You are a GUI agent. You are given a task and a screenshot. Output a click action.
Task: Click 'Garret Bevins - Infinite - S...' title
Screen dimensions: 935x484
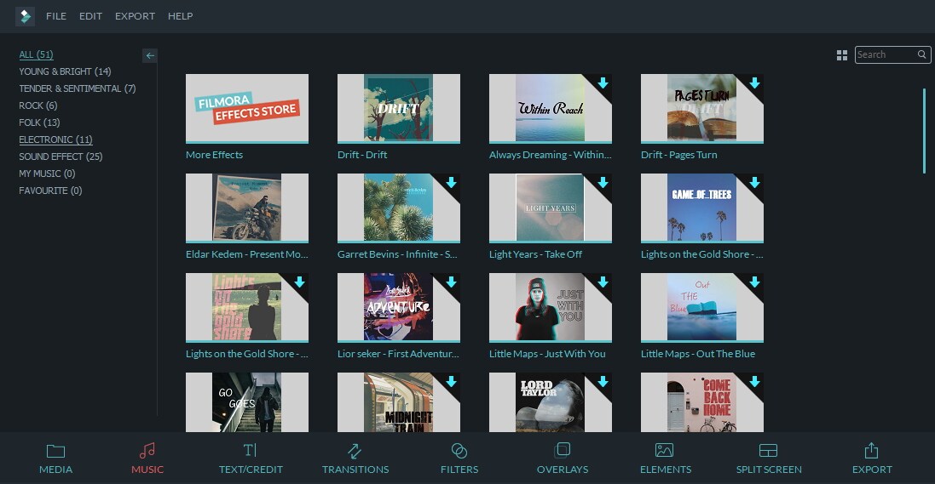click(397, 254)
